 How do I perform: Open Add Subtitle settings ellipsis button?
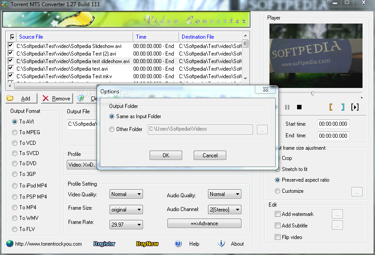[337, 225]
